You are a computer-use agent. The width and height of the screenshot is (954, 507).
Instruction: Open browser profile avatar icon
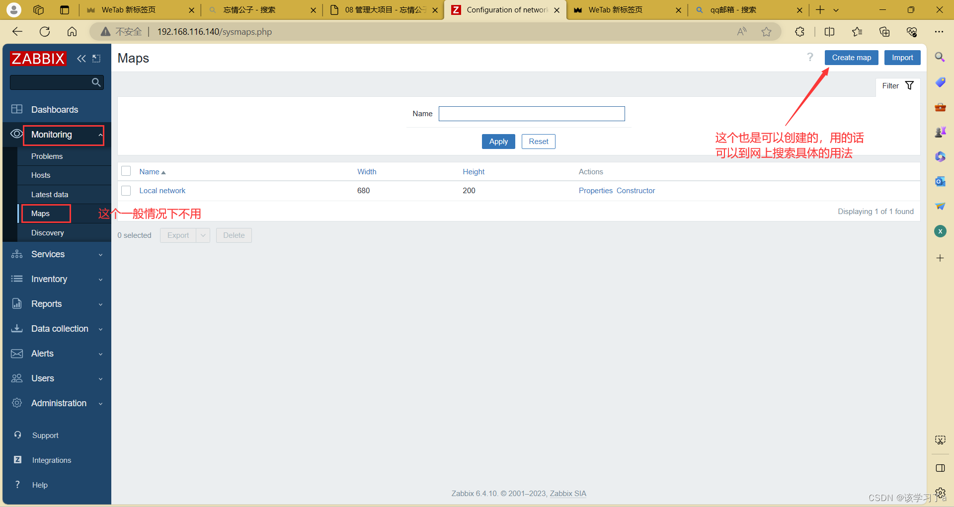pos(14,9)
